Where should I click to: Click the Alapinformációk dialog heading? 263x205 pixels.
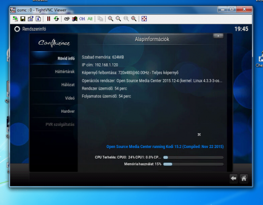point(152,39)
